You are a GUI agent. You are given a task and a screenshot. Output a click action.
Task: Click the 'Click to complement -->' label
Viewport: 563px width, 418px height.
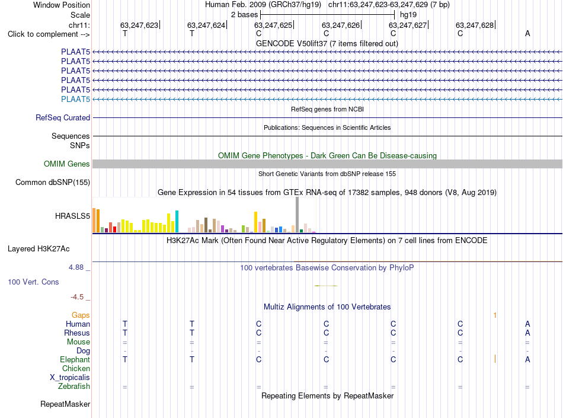click(49, 34)
